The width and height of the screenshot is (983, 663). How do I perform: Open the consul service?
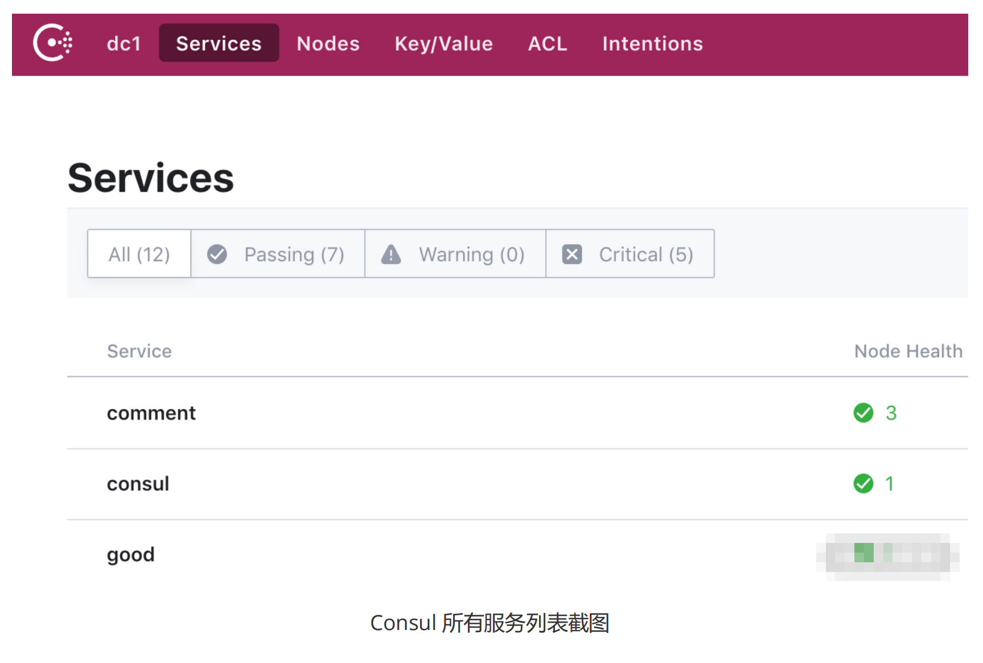coord(138,484)
